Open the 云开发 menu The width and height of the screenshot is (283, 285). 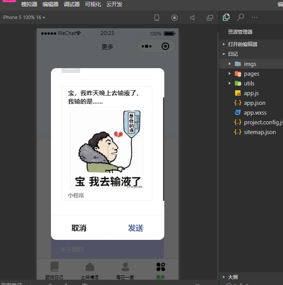[114, 4]
